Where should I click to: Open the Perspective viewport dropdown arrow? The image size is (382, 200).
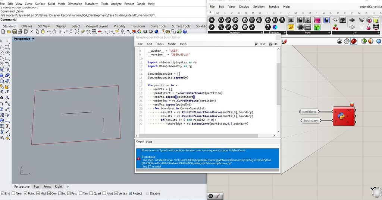point(33,39)
